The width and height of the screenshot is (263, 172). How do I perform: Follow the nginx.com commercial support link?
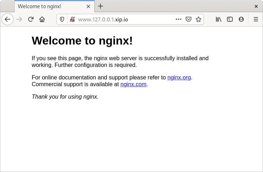click(x=133, y=84)
